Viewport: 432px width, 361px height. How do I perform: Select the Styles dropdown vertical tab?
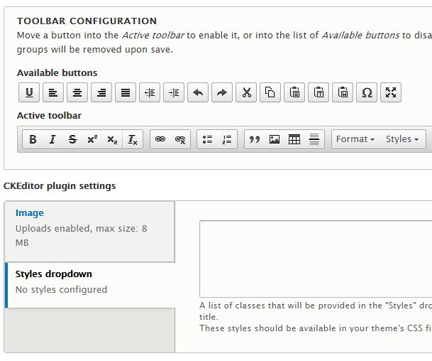point(90,286)
